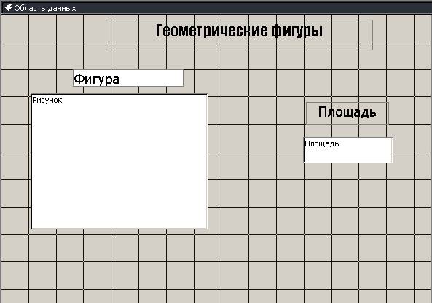Image resolution: width=432 pixels, height=303 pixels.
Task: Click the arrow icon on Область данных bar
Action: click(8, 8)
